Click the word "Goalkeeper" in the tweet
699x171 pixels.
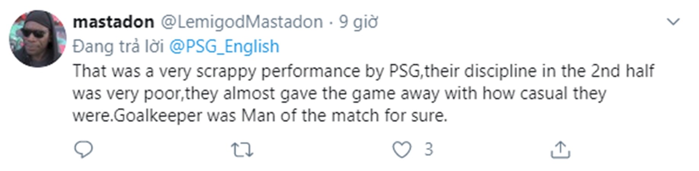[x=158, y=116]
